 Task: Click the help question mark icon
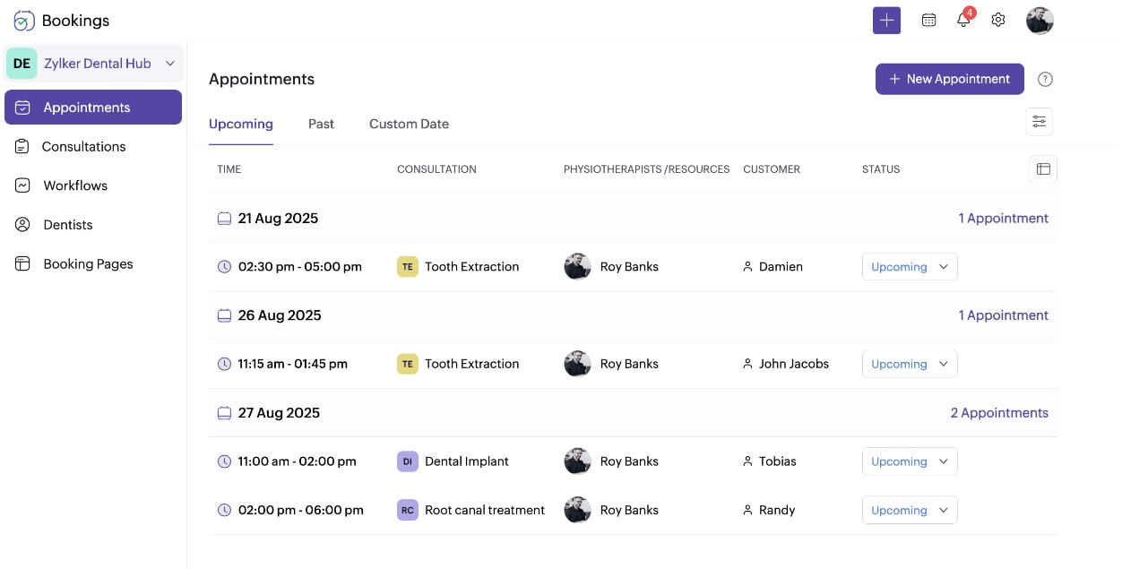(x=1045, y=79)
